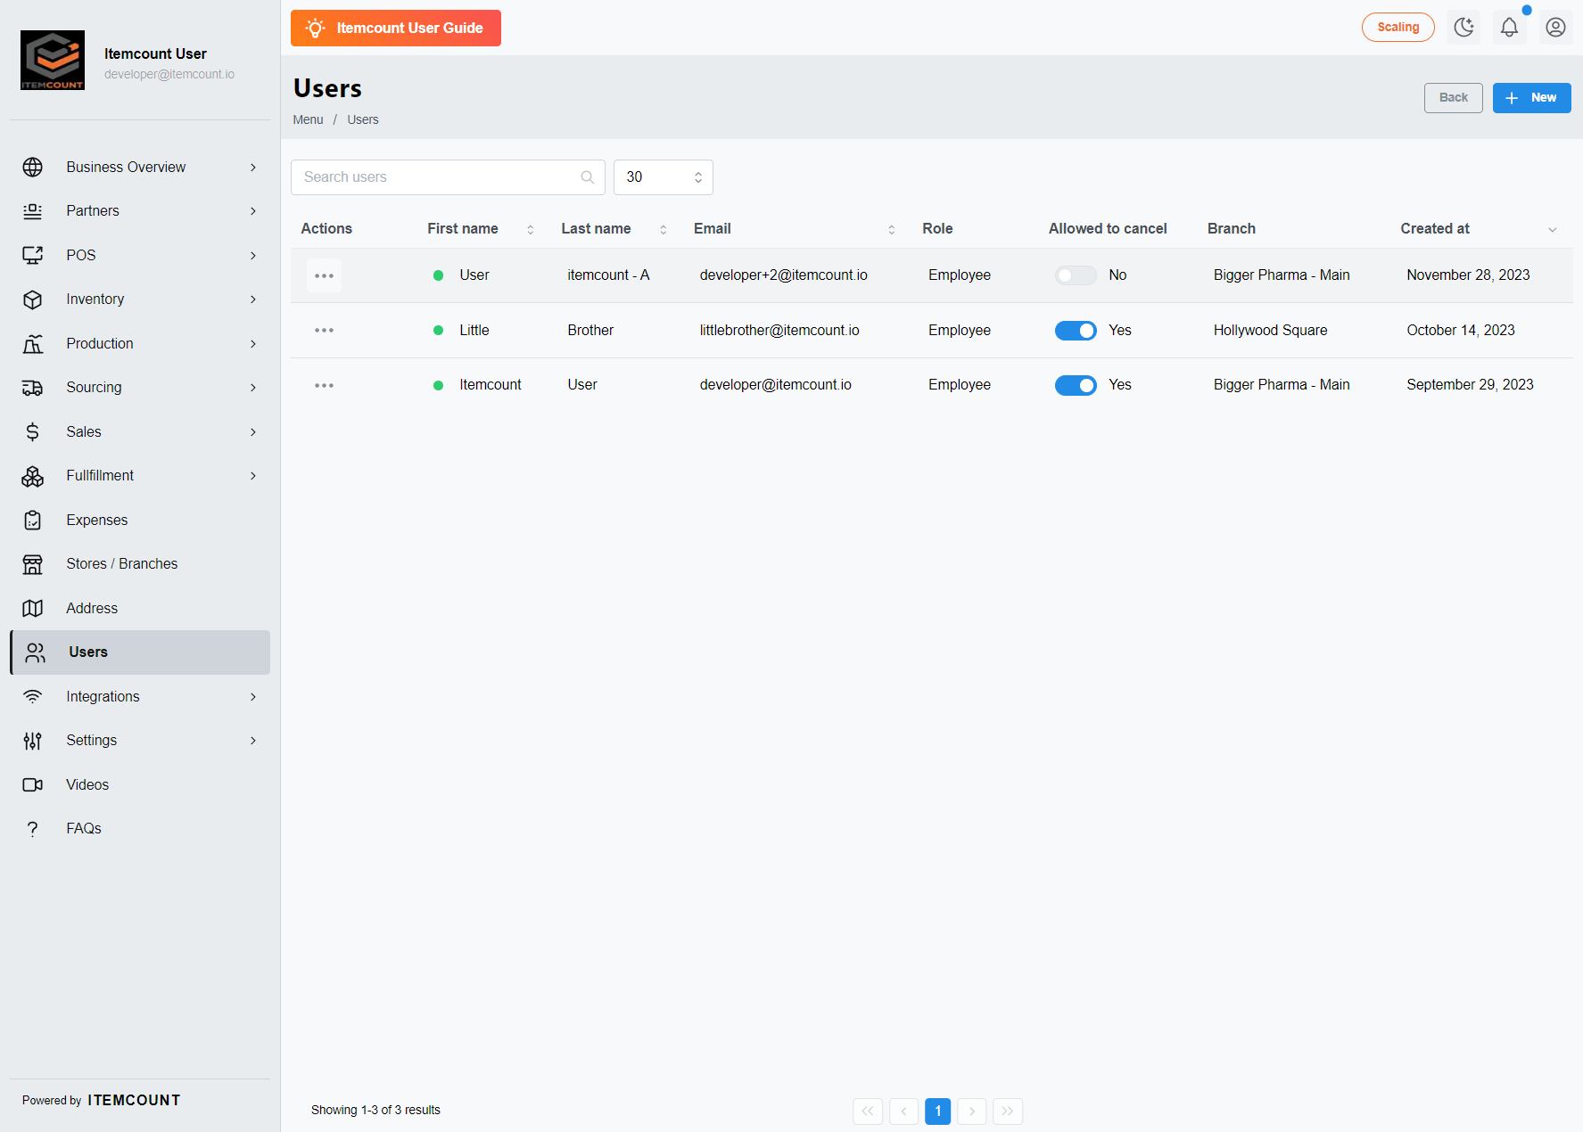Open actions menu for developer+2 user
Screen dimensions: 1583x1132
[x=324, y=275]
